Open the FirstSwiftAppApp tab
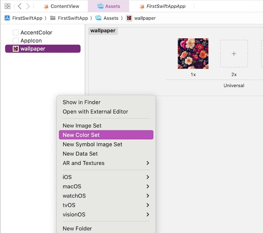 (x=165, y=6)
